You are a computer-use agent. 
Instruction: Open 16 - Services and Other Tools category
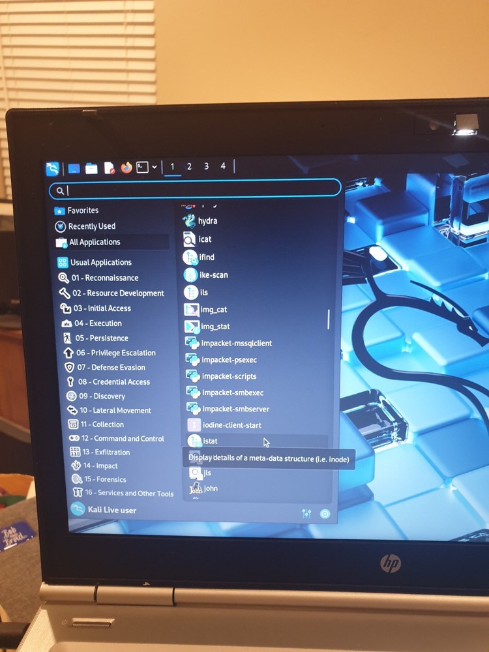125,493
